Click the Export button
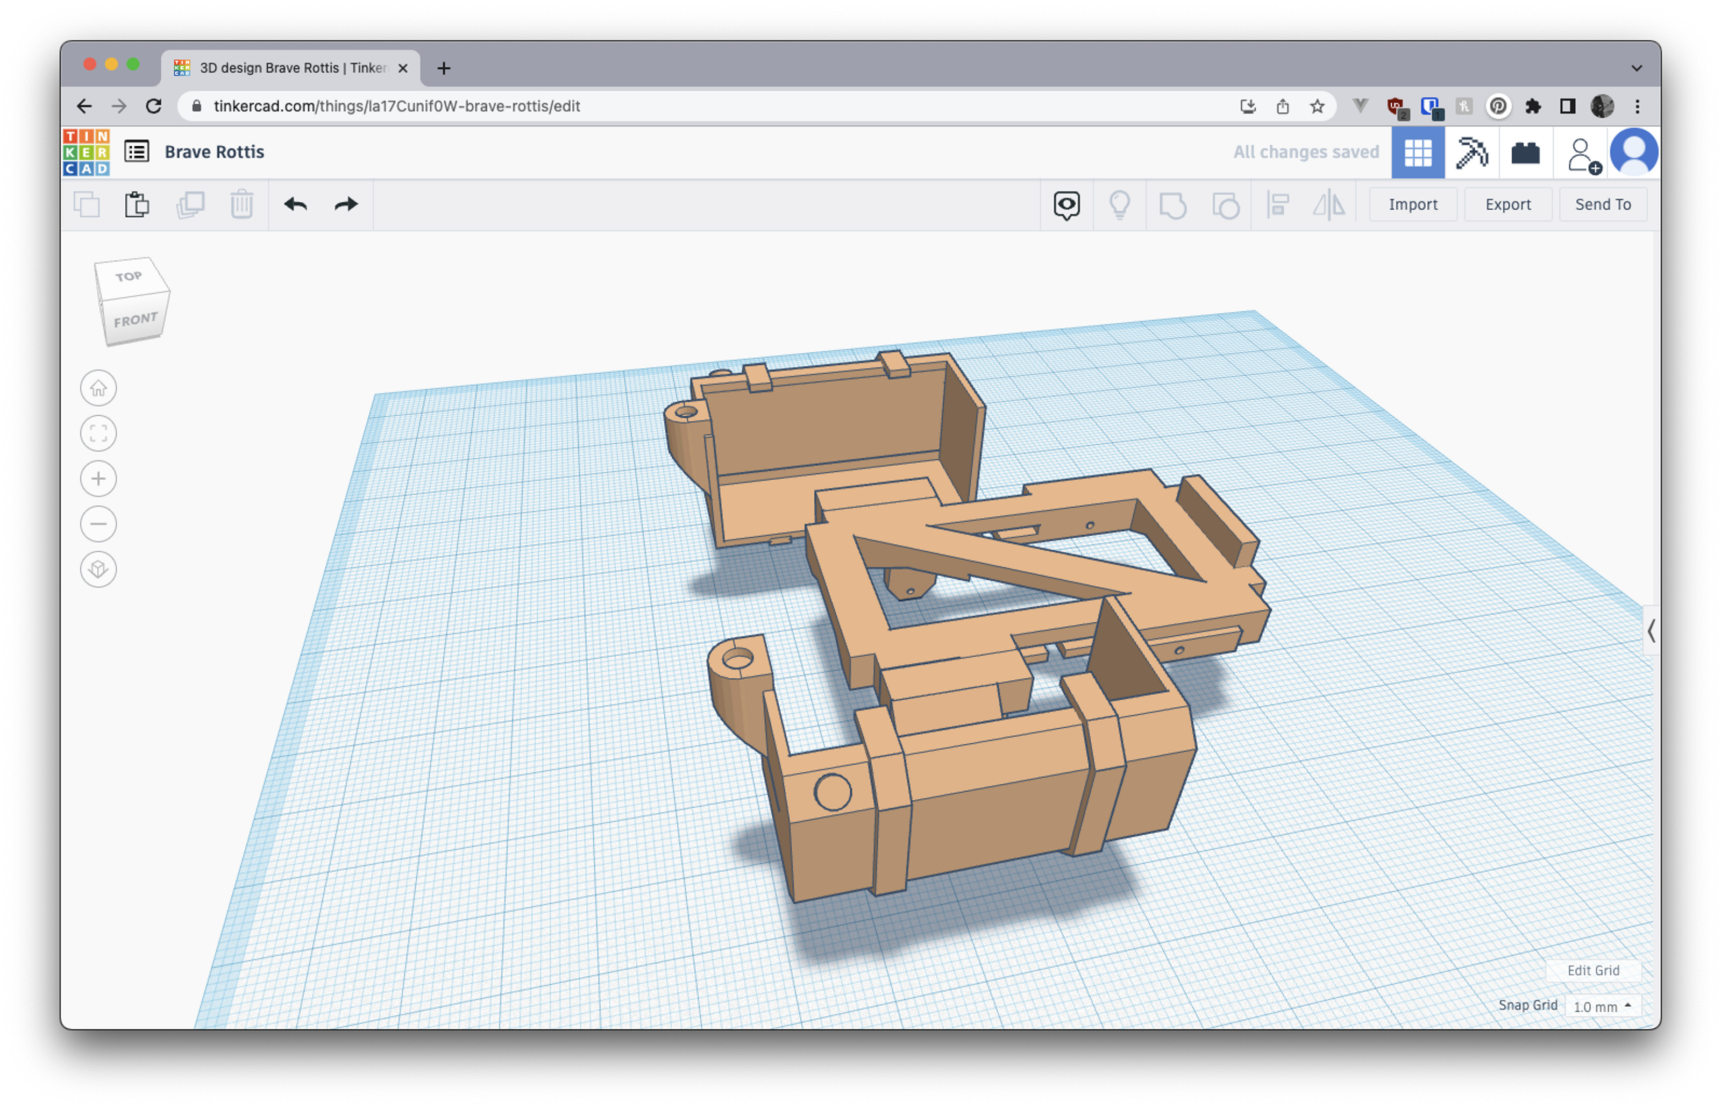Image resolution: width=1721 pixels, height=1109 pixels. coord(1507,204)
